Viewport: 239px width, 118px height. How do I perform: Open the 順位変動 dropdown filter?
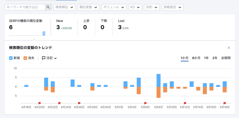tap(88, 7)
